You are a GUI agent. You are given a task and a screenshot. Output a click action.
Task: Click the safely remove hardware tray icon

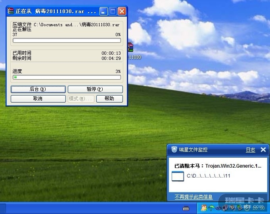pos(239,208)
